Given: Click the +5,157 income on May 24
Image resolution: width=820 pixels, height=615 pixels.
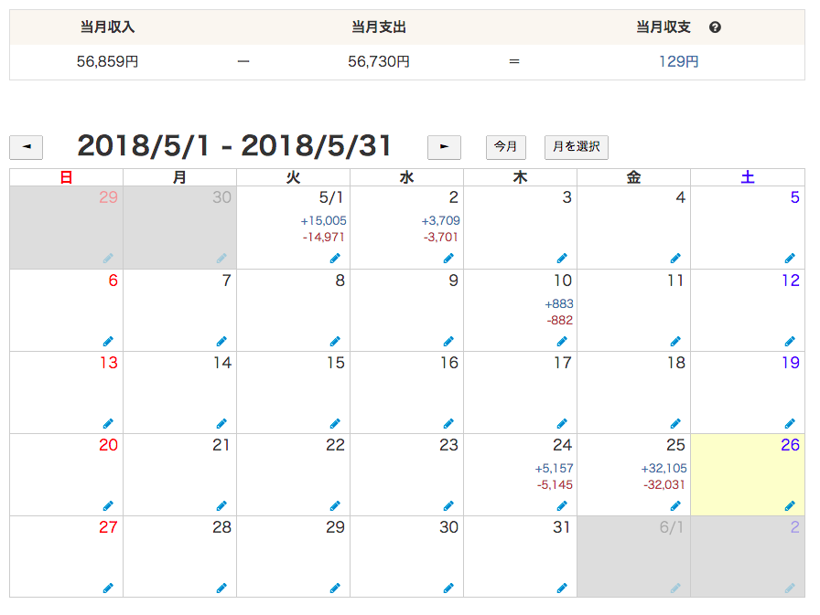Looking at the screenshot, I should coord(554,468).
